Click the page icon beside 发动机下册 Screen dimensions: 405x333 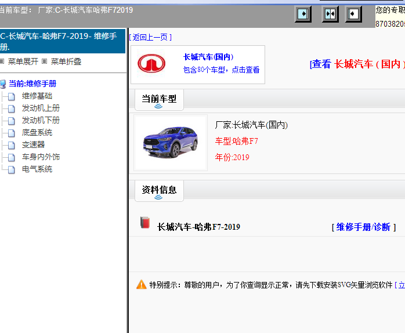[12, 121]
